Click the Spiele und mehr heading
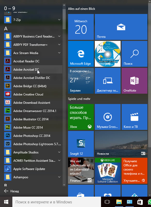The width and height of the screenshot is (151, 207). pos(79,99)
